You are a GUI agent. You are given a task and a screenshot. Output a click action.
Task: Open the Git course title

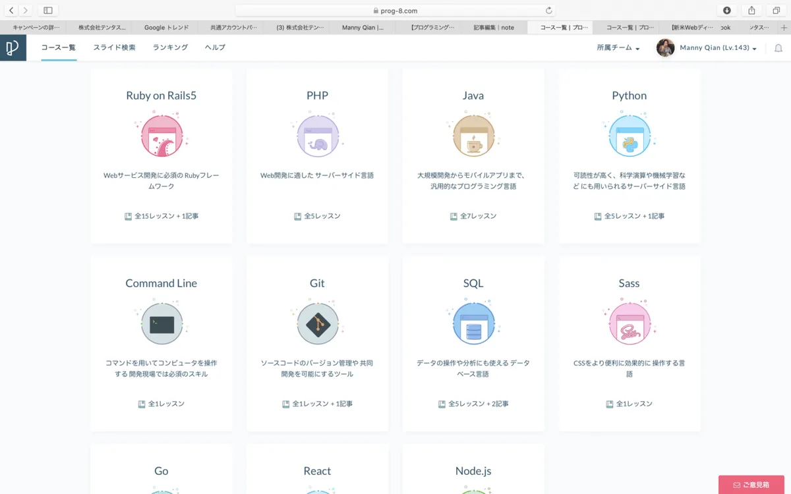tap(317, 283)
